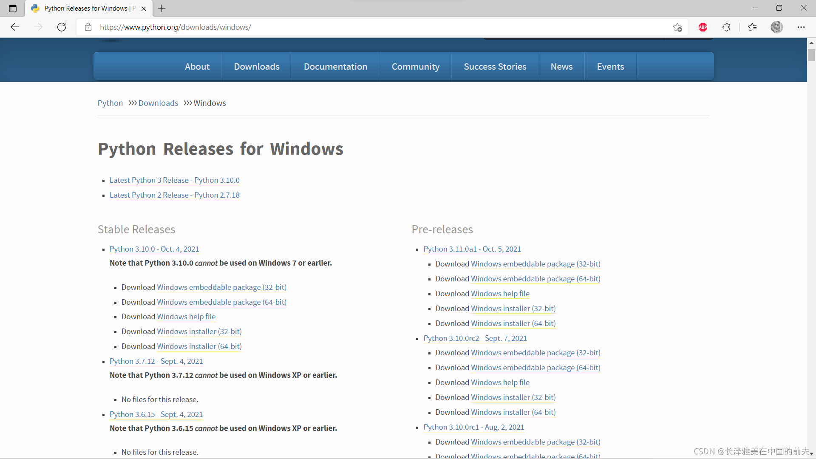
Task: Download 3.10.0rc2 Windows installer (32-bit)
Action: point(513,397)
